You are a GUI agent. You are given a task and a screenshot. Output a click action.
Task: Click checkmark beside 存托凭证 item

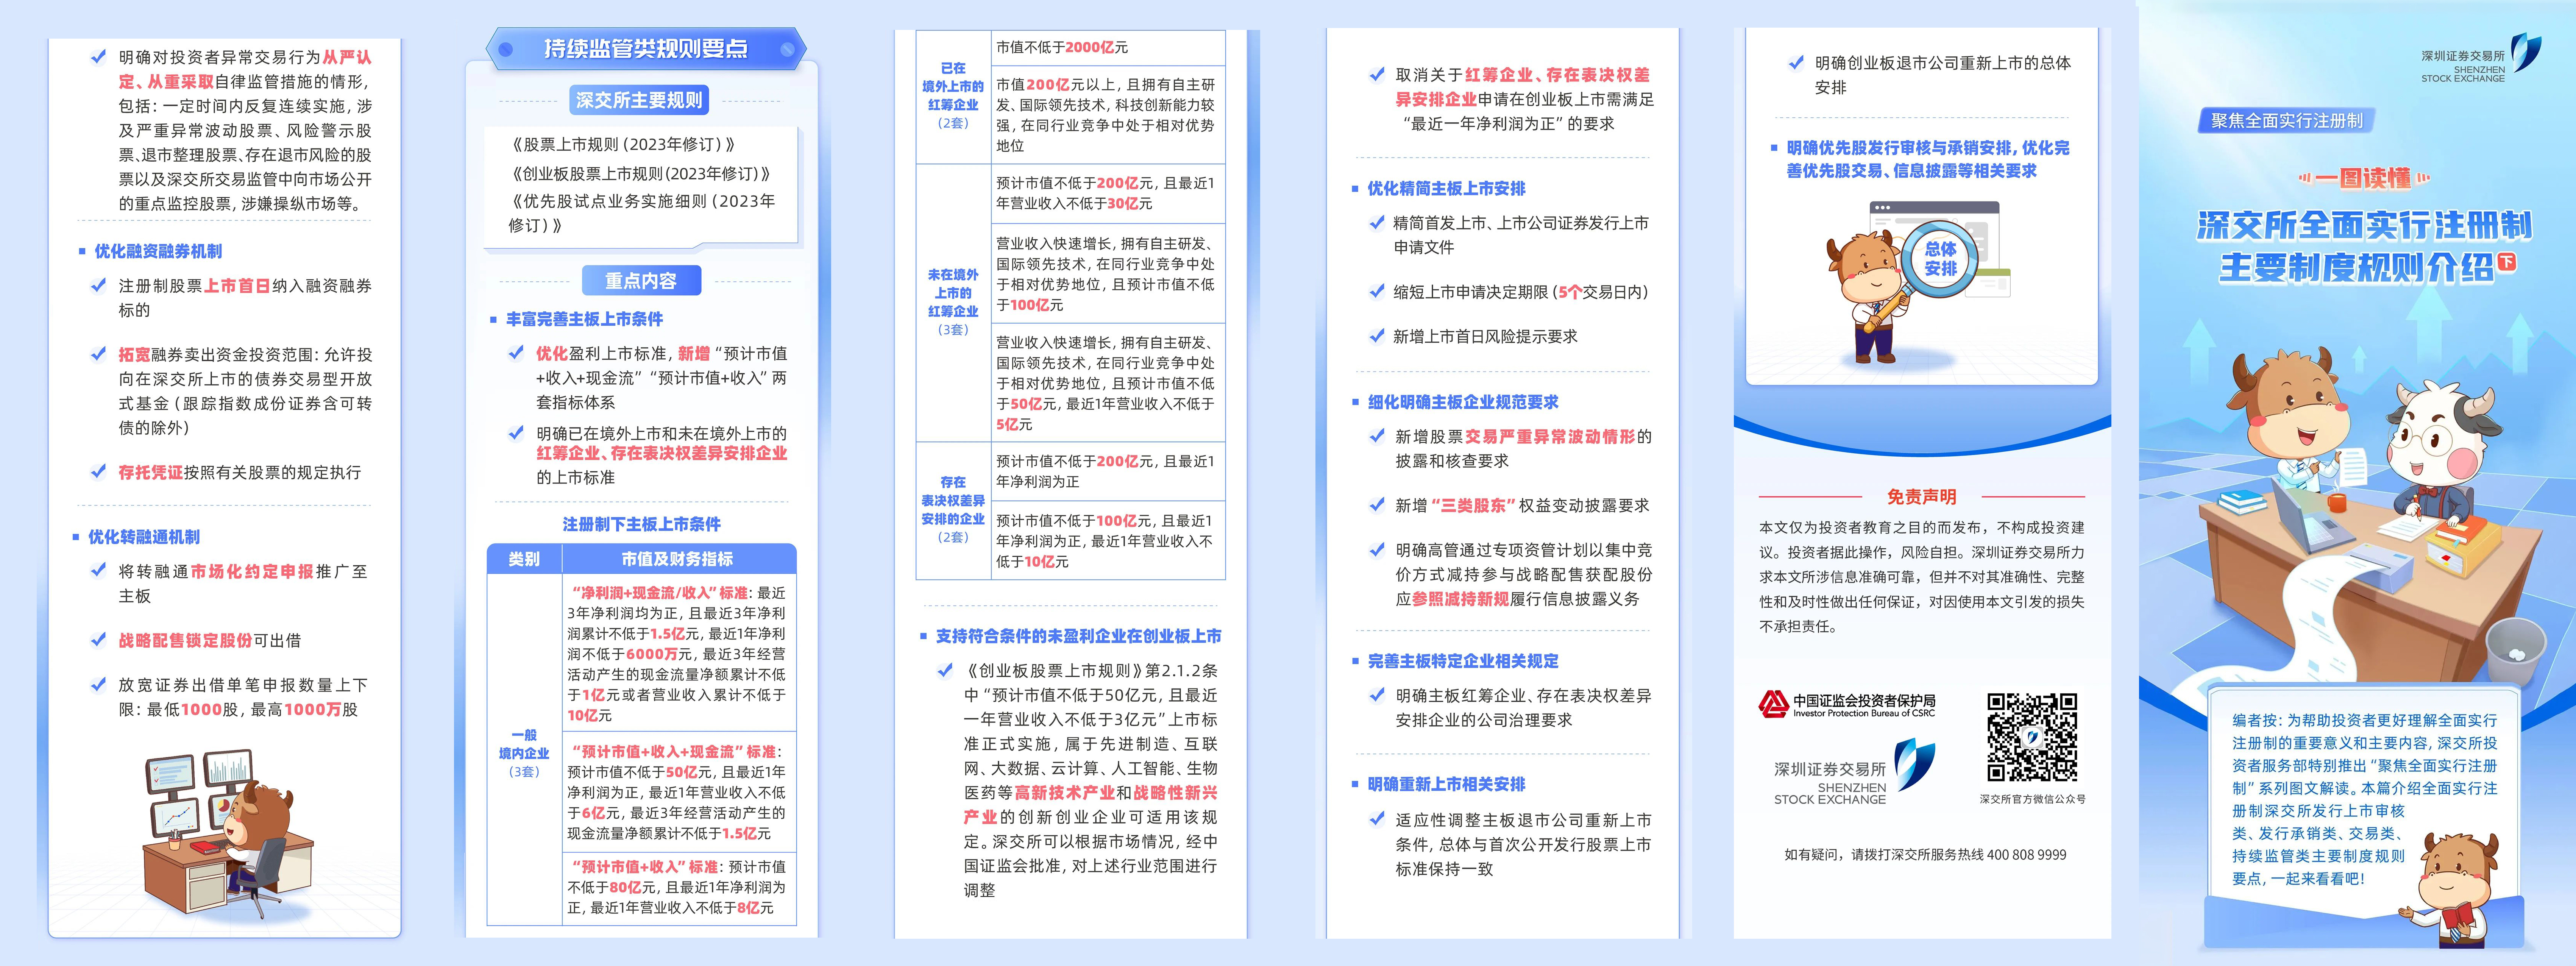pos(98,472)
